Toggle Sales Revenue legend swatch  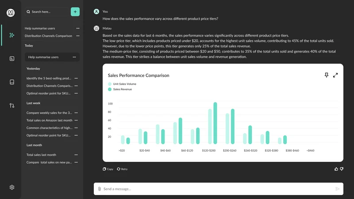pos(110,89)
